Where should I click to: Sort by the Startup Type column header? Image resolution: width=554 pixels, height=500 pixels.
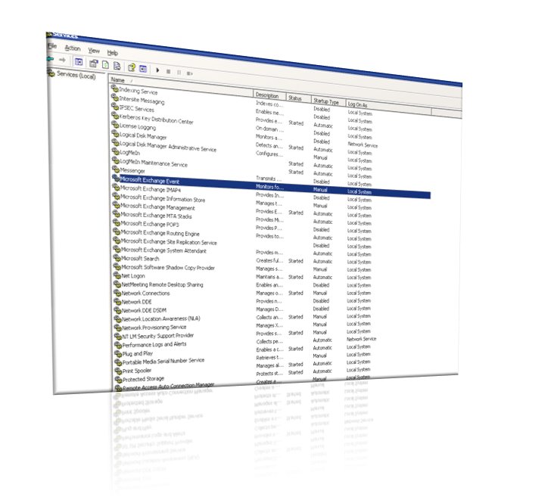[325, 101]
